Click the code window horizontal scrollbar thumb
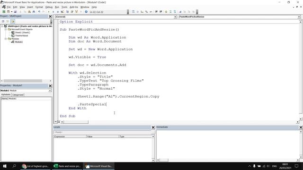The image size is (303, 170). click(x=76, y=122)
